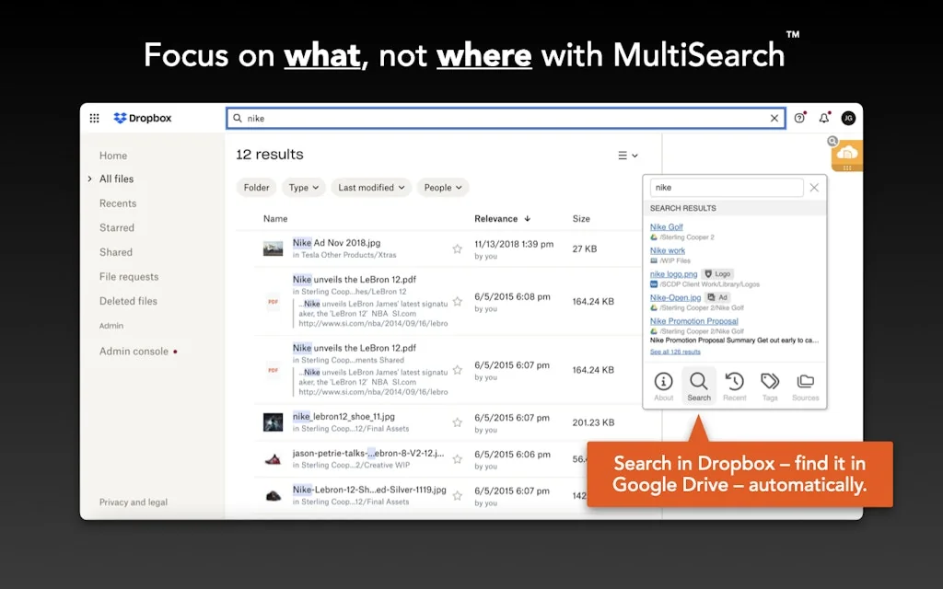This screenshot has height=589, width=943.
Task: Star the Nike Ad Nov 2018.jpg file
Action: pos(457,248)
